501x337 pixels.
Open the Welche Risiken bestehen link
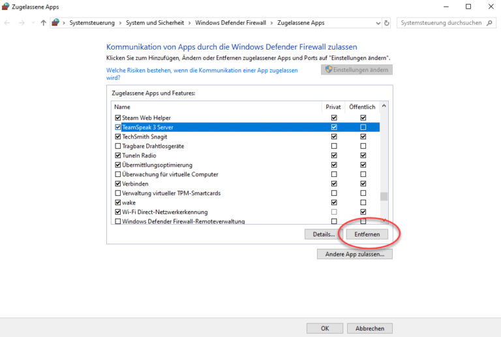(x=202, y=74)
